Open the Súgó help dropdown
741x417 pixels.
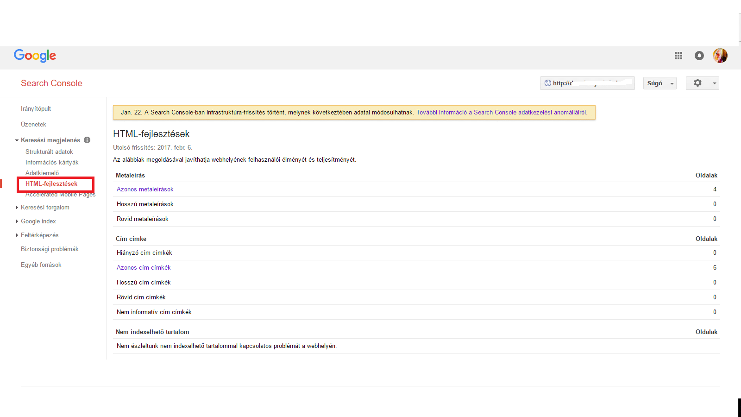click(x=659, y=83)
